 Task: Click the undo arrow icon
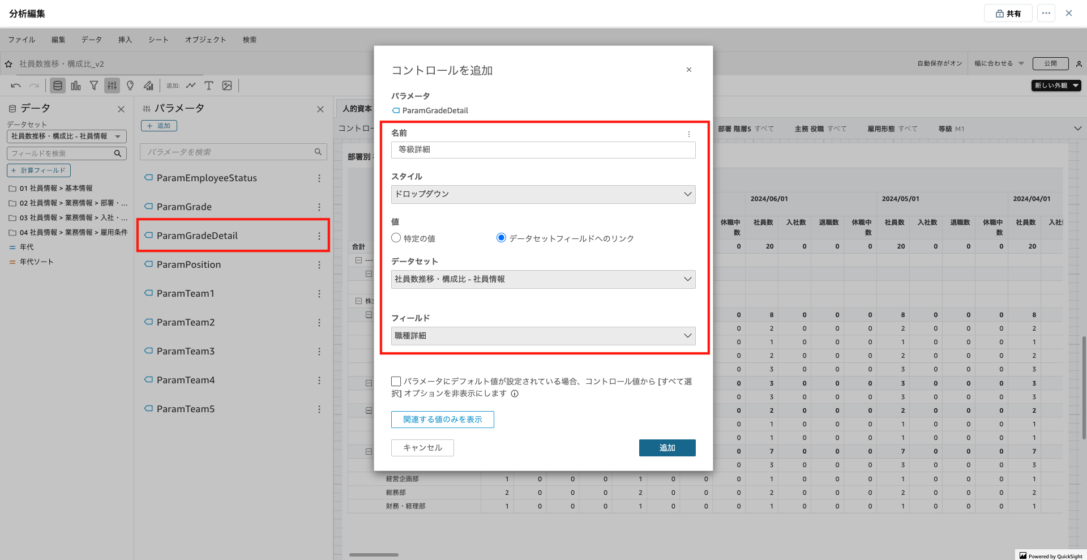pos(16,85)
